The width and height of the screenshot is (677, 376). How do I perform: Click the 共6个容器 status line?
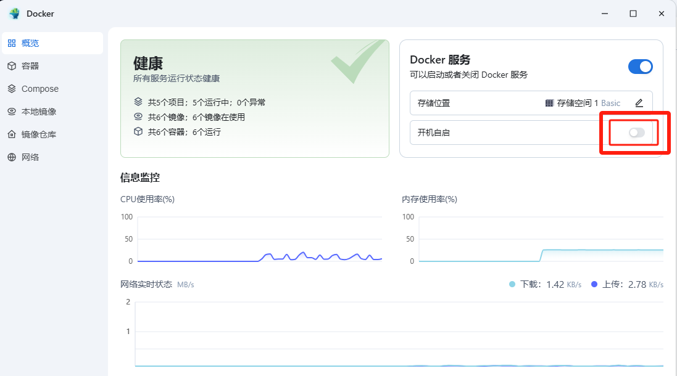coord(185,131)
